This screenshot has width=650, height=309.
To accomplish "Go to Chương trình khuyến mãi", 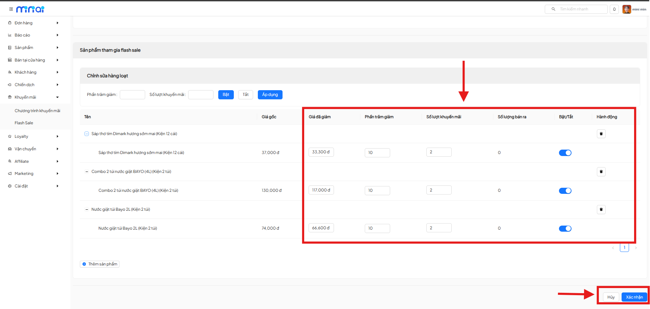I will tap(37, 111).
